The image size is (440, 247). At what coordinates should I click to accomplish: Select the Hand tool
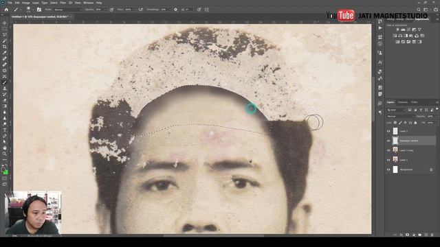click(5, 148)
